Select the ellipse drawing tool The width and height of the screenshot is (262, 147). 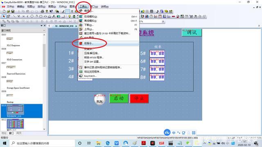(32, 16)
